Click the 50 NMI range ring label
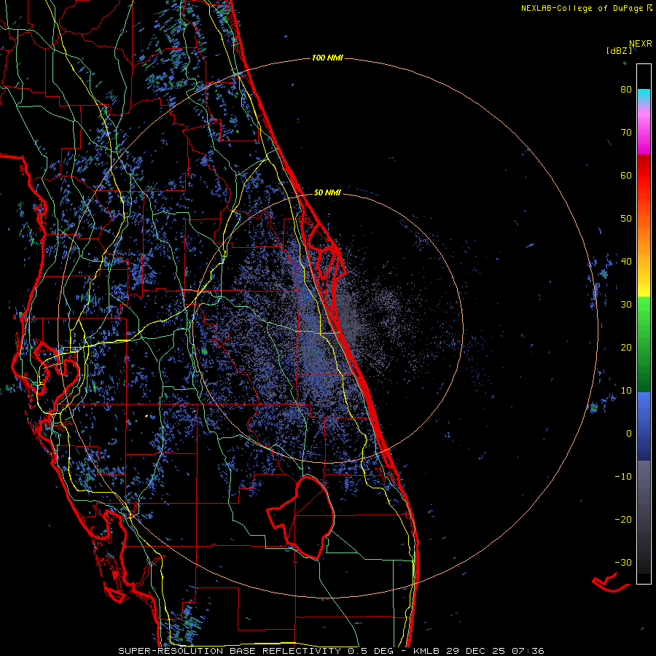656x656 pixels. (327, 192)
